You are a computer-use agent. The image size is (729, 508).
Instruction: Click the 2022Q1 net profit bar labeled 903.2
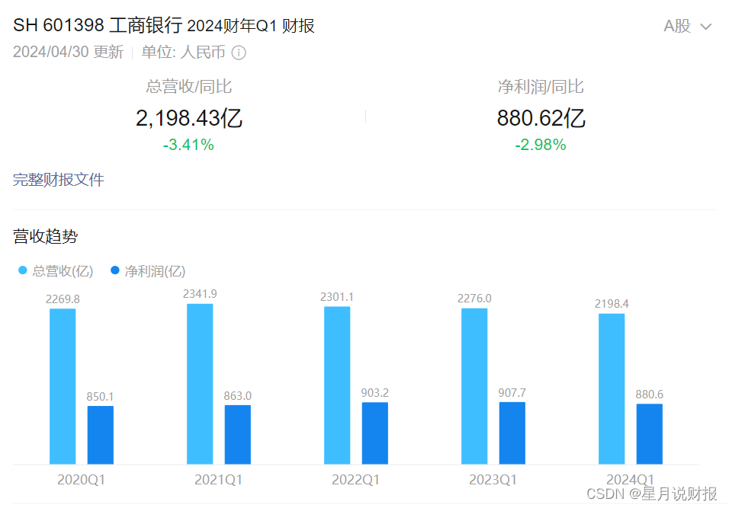point(374,433)
